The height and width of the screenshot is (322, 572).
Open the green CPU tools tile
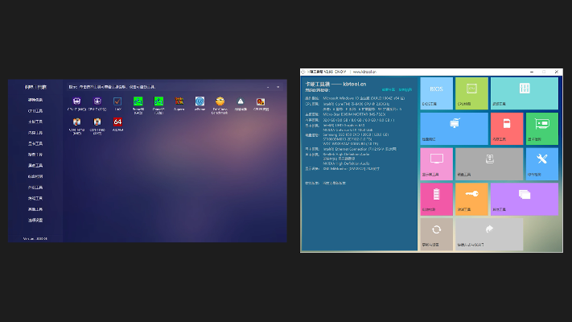coord(471,93)
